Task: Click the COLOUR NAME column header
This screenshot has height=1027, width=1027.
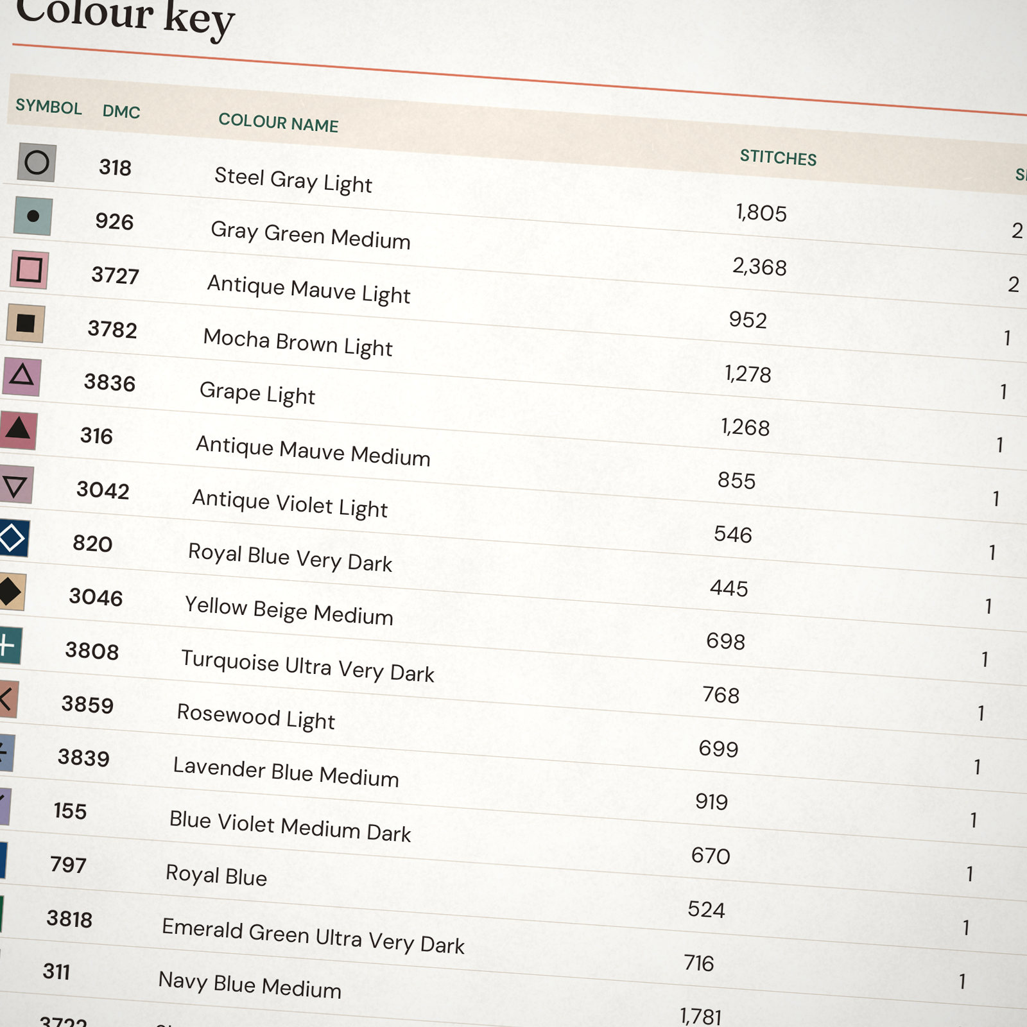Action: tap(279, 122)
